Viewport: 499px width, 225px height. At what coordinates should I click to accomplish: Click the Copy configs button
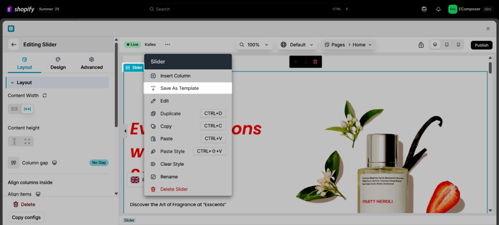pos(26,217)
